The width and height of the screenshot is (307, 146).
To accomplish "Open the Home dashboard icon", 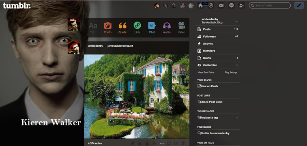I will [200, 6].
